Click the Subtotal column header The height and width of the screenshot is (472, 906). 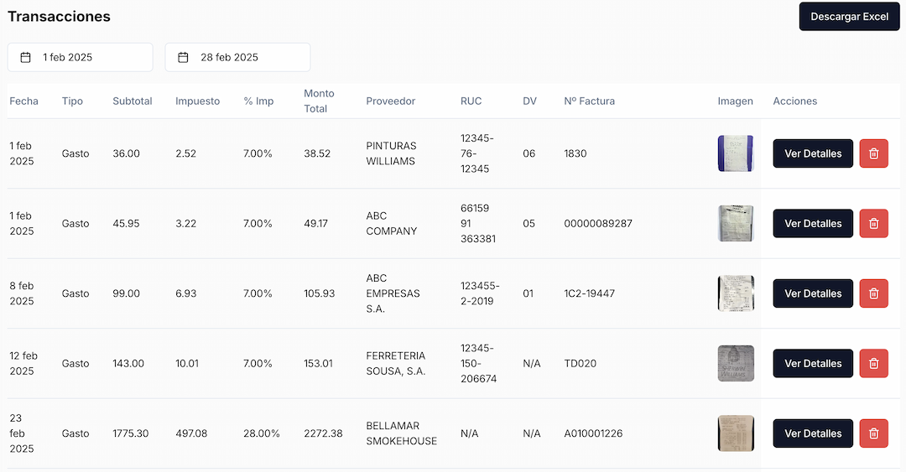click(133, 101)
